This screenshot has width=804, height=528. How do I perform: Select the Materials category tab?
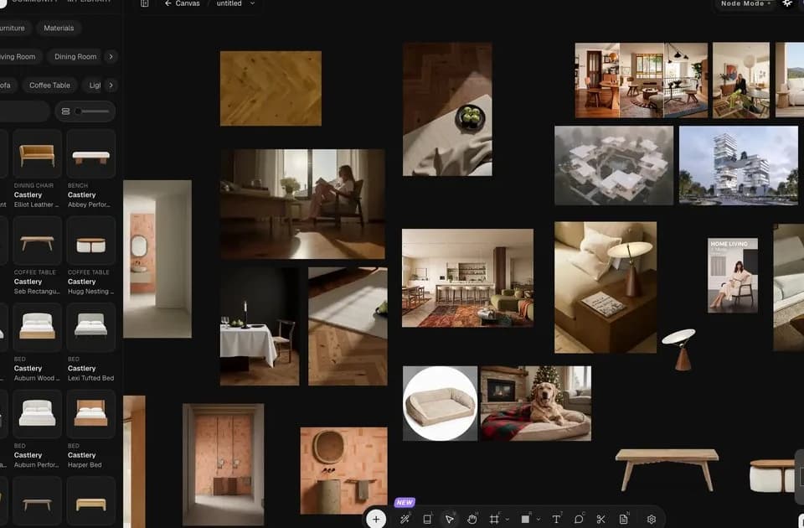point(59,28)
